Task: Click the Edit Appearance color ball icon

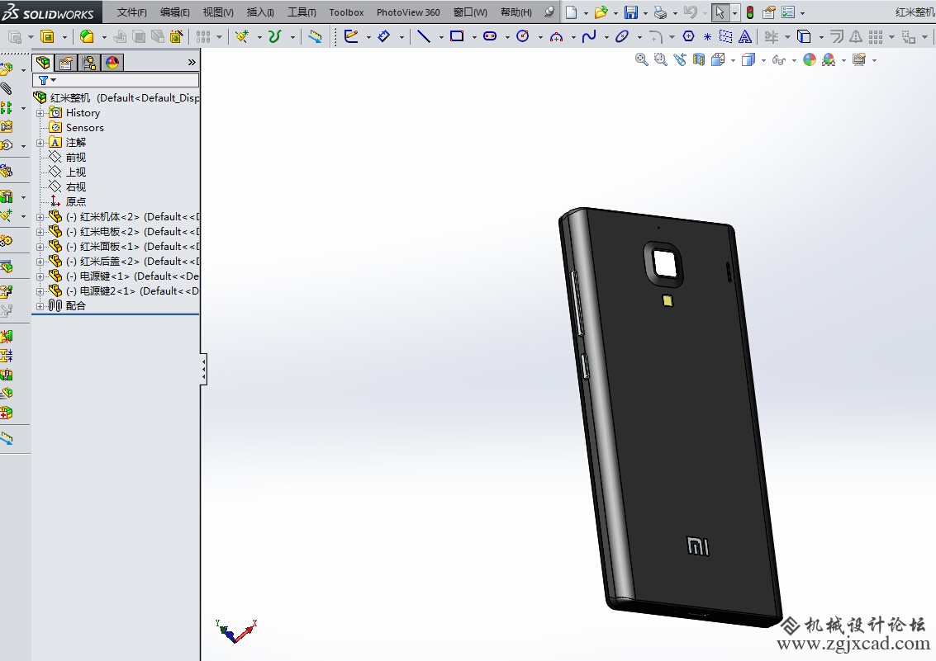Action: point(810,59)
